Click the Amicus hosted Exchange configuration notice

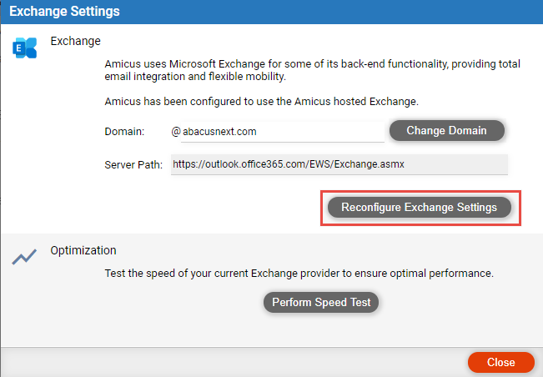(261, 102)
